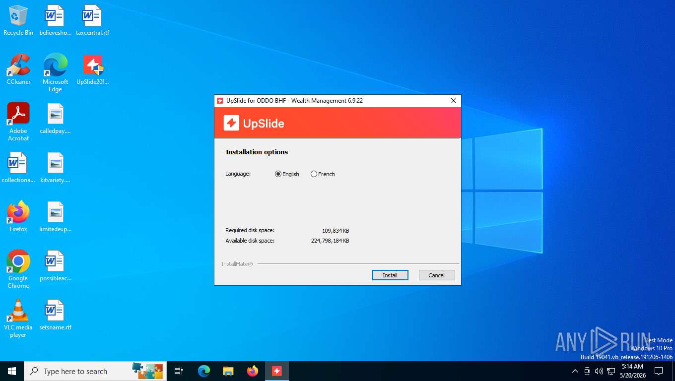
Task: Select the Adobe Acrobat desktop shortcut
Action: click(18, 122)
